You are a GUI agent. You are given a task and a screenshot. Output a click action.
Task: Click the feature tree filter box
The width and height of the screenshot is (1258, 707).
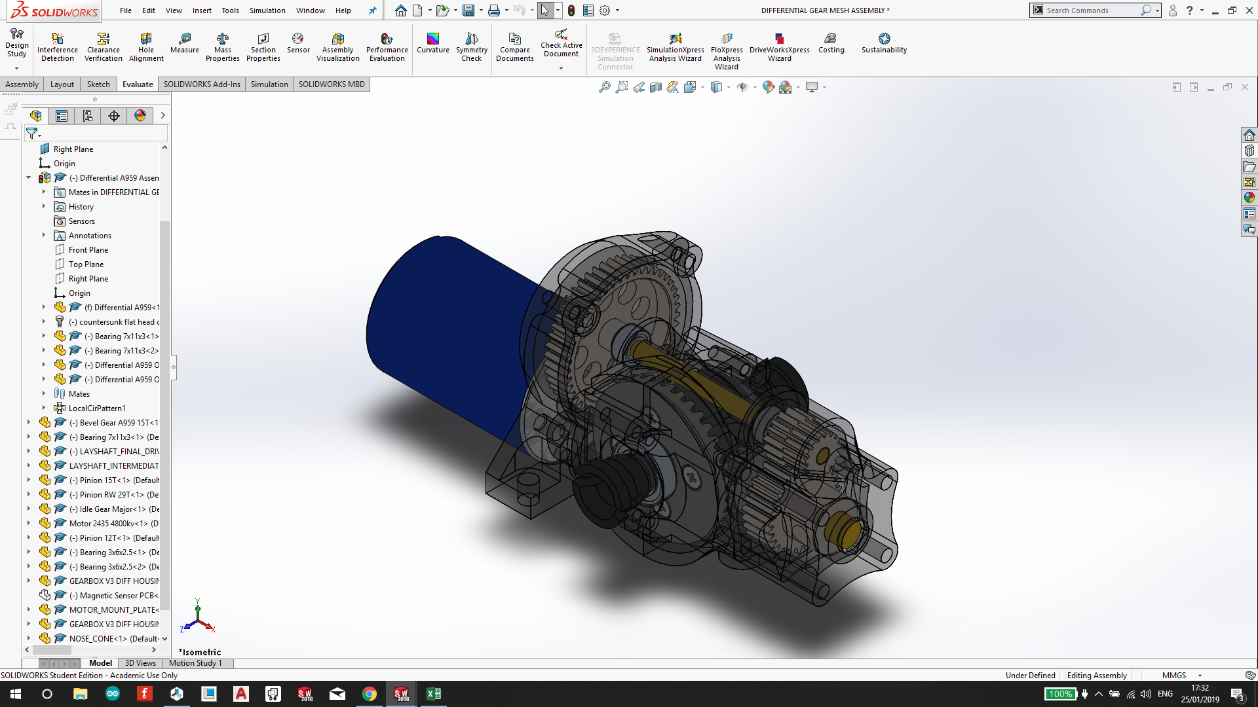(96, 134)
